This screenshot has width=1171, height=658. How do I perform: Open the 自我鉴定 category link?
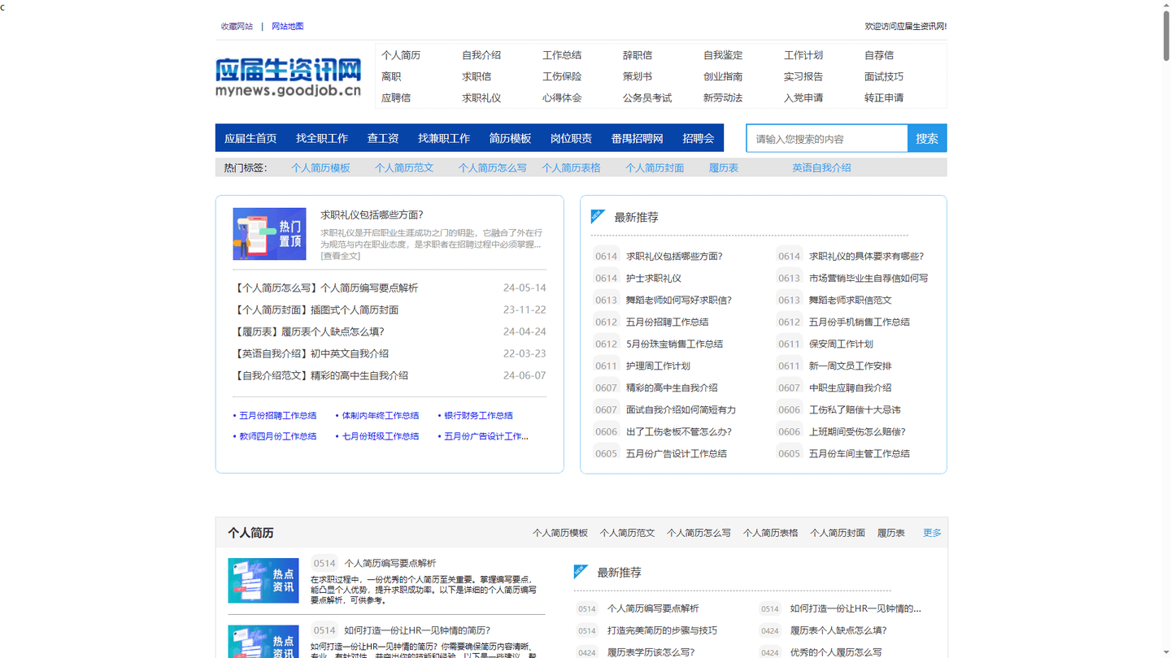click(x=723, y=55)
